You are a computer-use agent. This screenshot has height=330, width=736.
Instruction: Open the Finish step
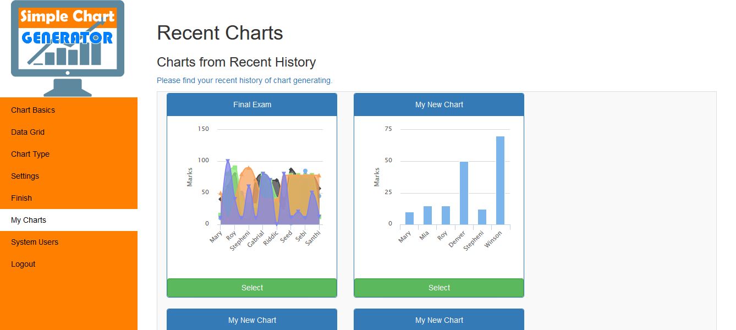click(x=21, y=198)
